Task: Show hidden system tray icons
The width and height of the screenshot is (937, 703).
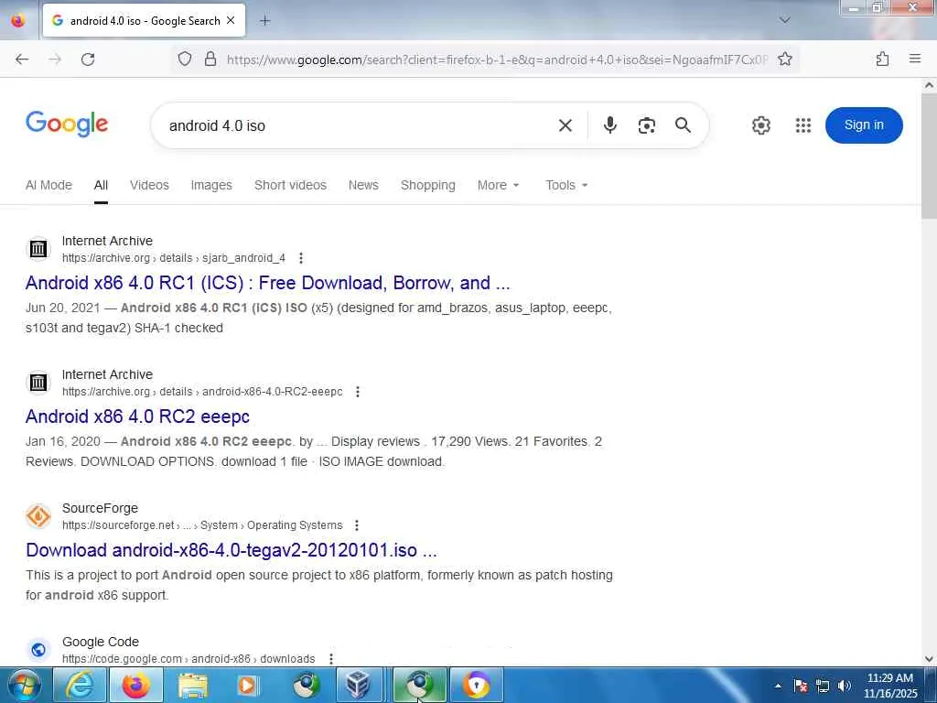Action: (778, 686)
